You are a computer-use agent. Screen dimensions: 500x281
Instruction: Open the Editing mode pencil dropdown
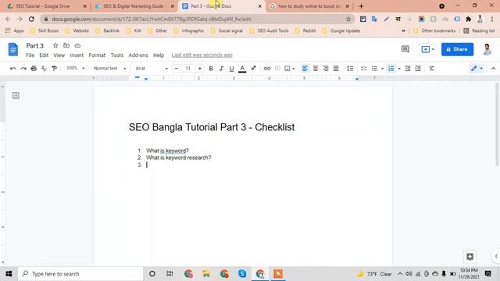pos(477,68)
